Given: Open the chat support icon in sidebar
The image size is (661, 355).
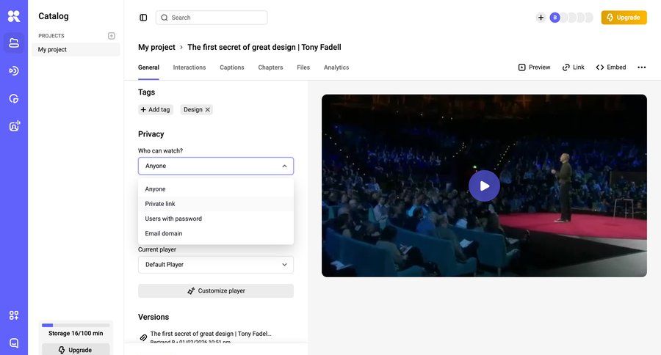Looking at the screenshot, I should pyautogui.click(x=14, y=343).
